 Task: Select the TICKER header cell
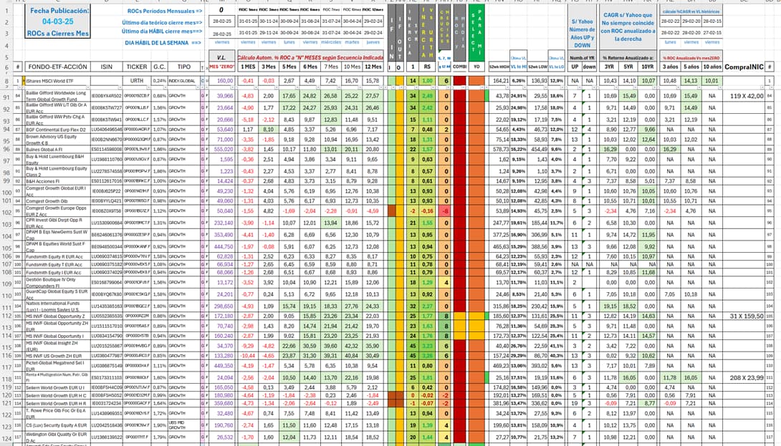tap(137, 67)
